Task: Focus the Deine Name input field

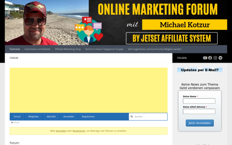Action: coord(199,101)
